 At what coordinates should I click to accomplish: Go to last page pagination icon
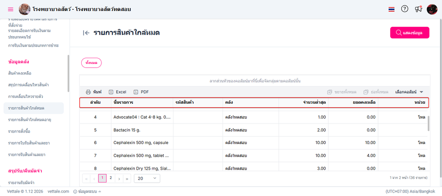coord(127,179)
